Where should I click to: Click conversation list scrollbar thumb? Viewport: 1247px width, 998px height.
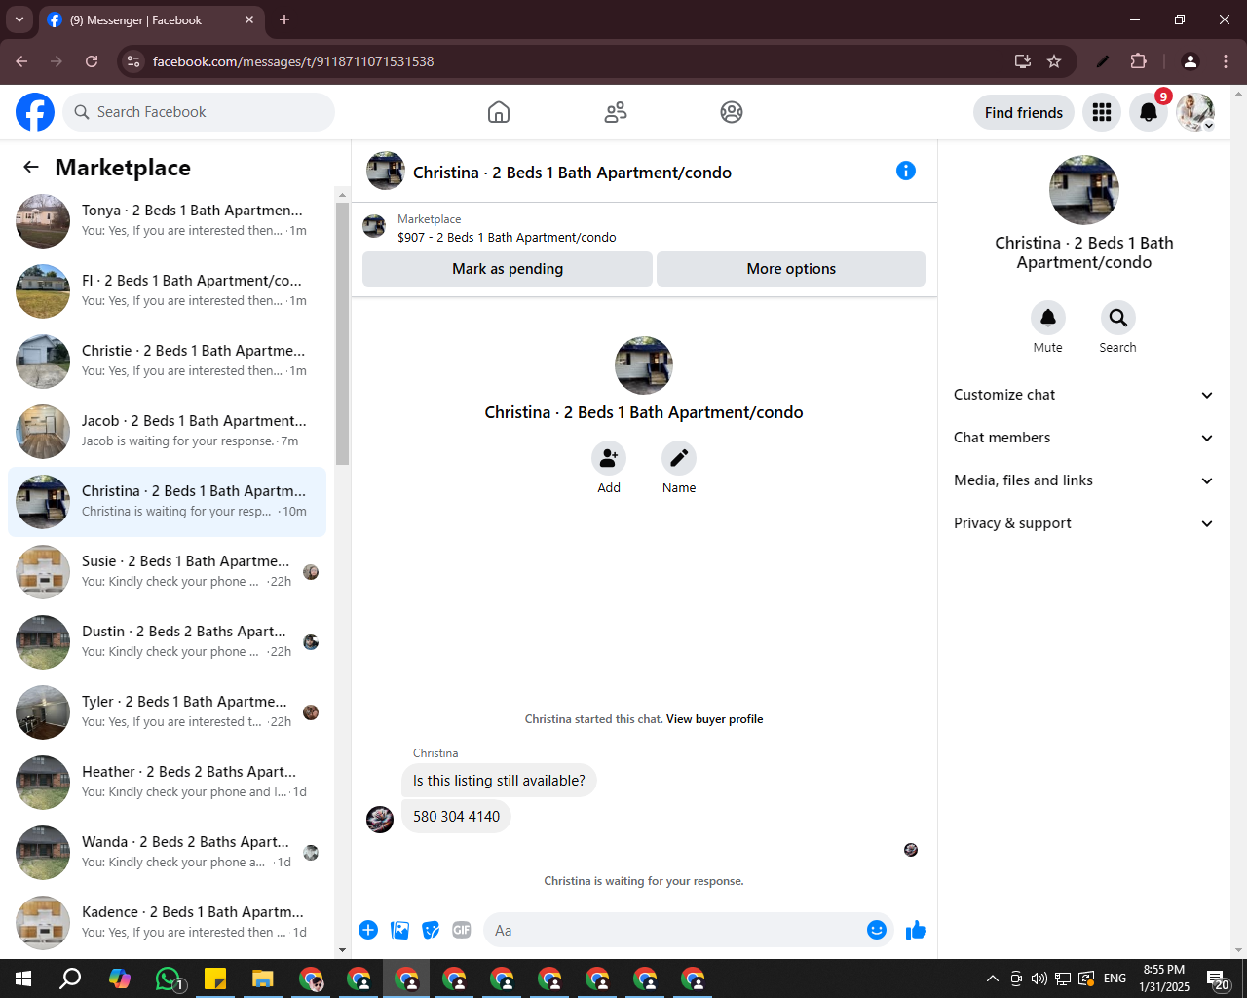(342, 333)
